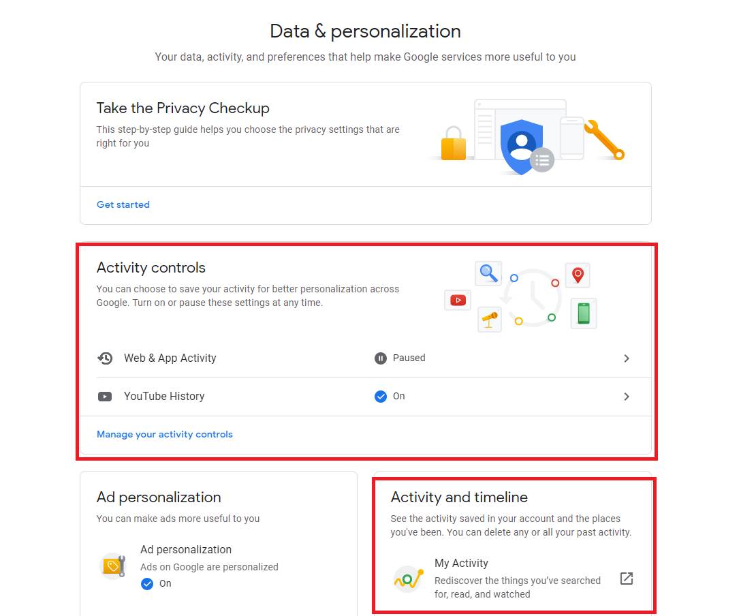This screenshot has width=756, height=616.
Task: Select the My Activity entry title
Action: [x=461, y=564]
